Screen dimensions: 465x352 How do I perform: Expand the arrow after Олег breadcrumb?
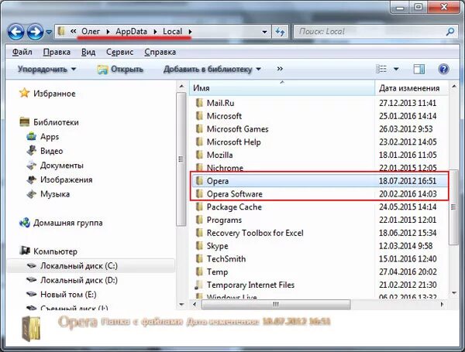[x=108, y=31]
